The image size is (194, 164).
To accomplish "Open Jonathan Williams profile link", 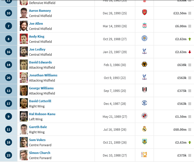I will 43,75.
